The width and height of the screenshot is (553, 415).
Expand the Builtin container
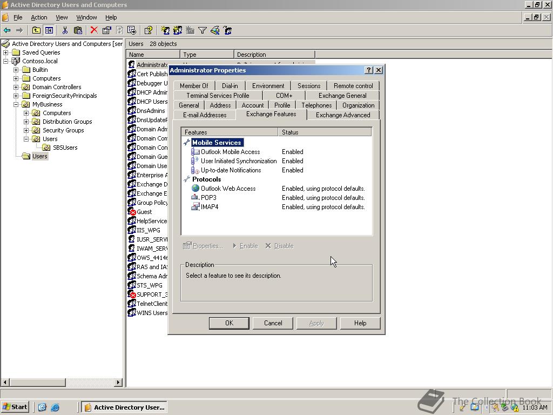tap(16, 70)
